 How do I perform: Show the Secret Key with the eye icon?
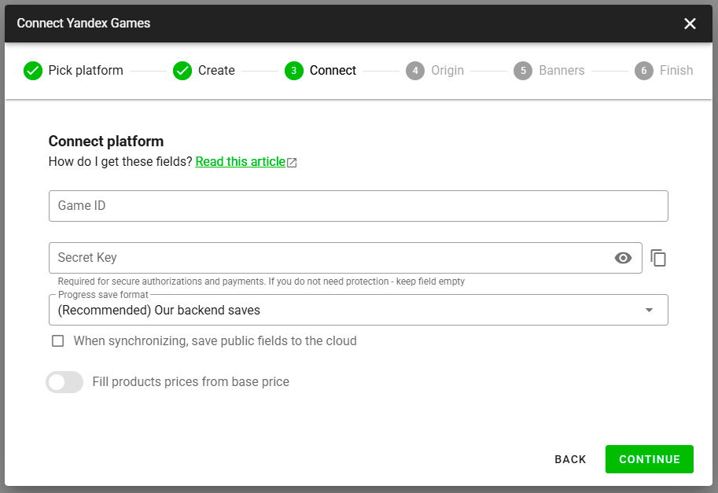coord(623,258)
